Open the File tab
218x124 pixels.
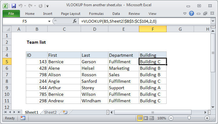pyautogui.click(x=11, y=14)
